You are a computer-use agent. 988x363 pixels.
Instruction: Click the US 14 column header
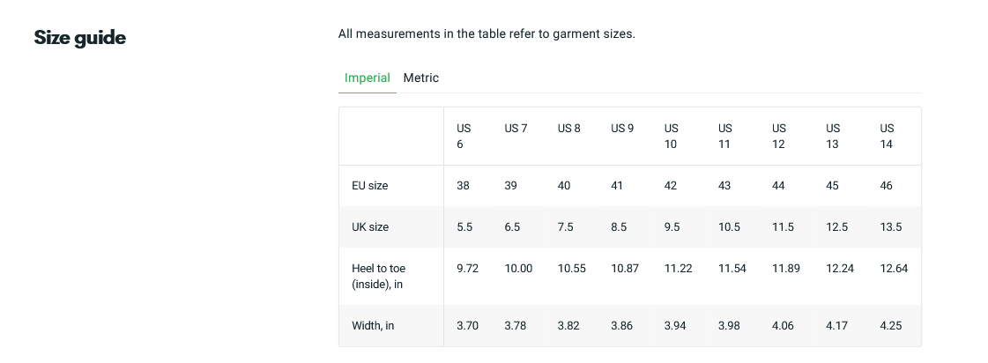(x=887, y=136)
